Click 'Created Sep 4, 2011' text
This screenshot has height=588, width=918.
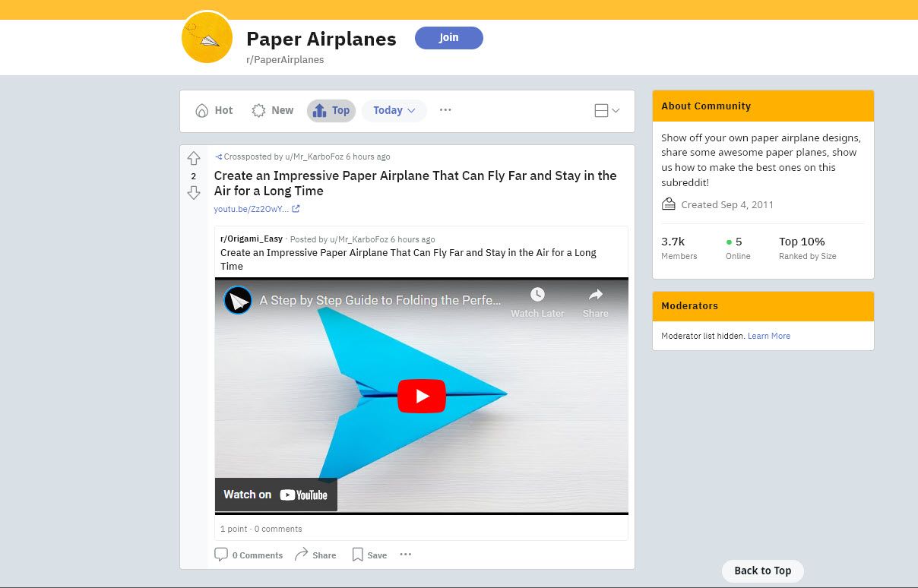coord(728,204)
